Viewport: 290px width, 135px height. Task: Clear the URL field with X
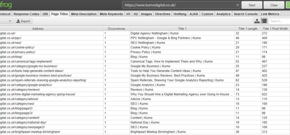(238, 5)
